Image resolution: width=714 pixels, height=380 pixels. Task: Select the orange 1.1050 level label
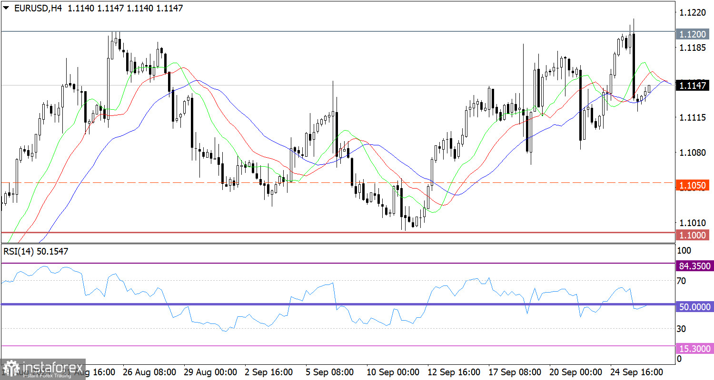pos(693,185)
